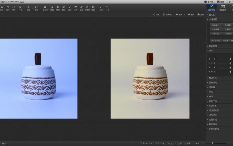233x146 pixels.
Task: Switch to 全屏 fullscreen view
Action: [179, 143]
